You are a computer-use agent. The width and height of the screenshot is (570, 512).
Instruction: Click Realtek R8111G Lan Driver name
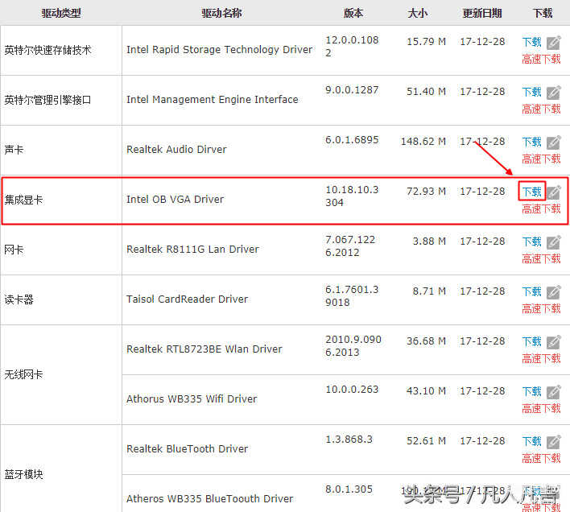point(192,249)
